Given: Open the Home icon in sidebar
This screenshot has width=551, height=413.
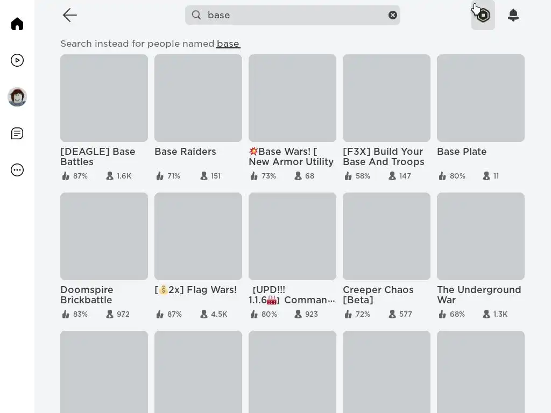Looking at the screenshot, I should tap(17, 24).
